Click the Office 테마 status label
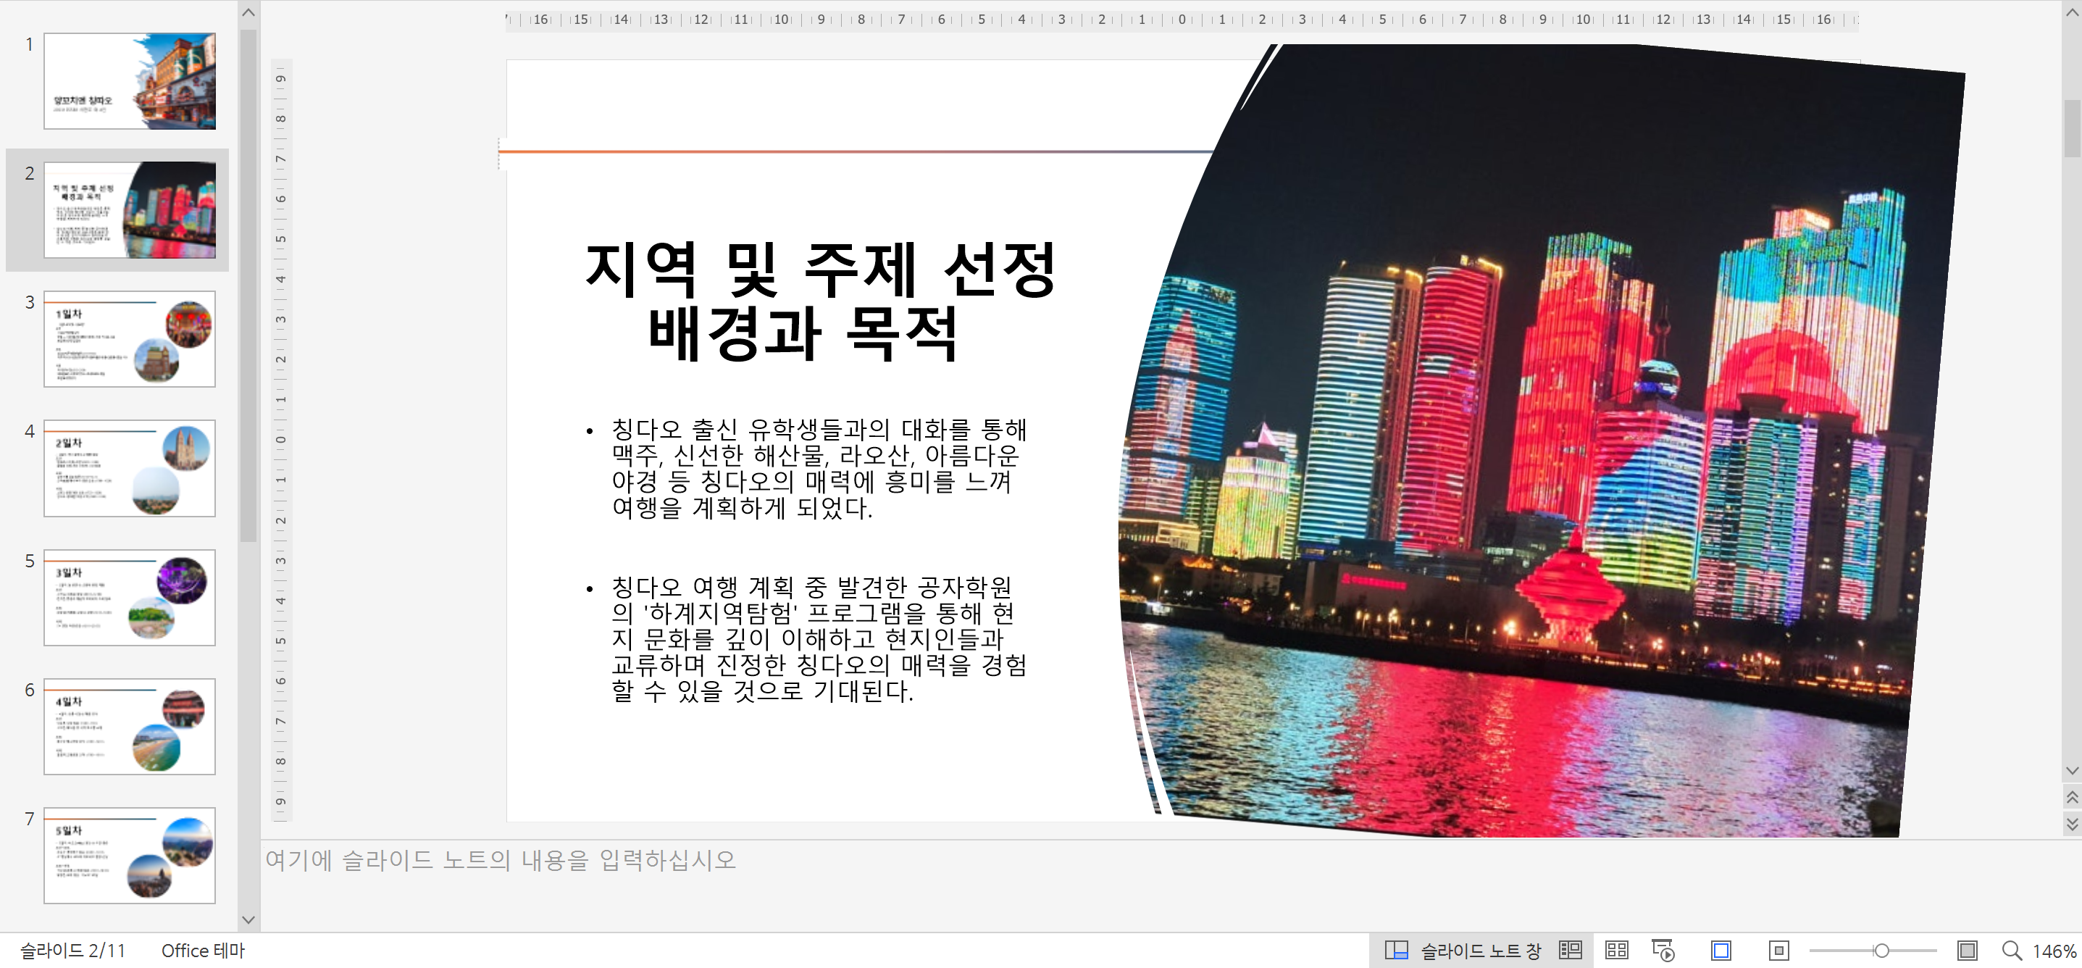The height and width of the screenshot is (968, 2082). pos(203,950)
